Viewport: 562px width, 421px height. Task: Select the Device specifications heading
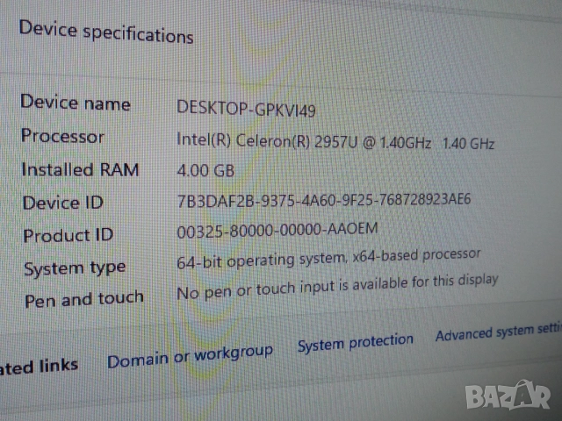(x=106, y=32)
